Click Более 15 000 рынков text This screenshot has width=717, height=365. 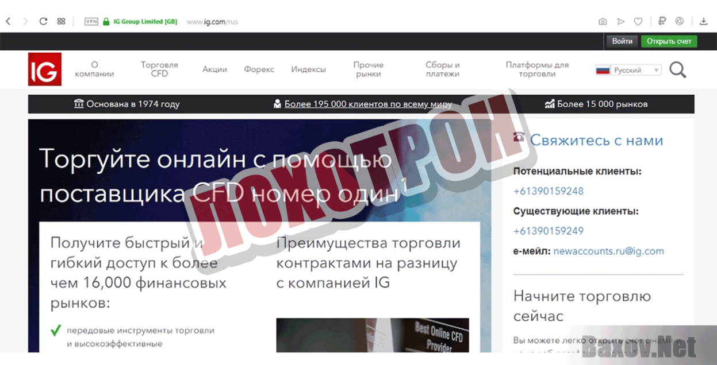602,104
